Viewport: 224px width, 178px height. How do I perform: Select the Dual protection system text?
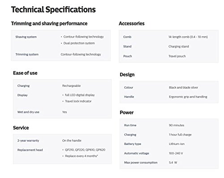[79, 43]
